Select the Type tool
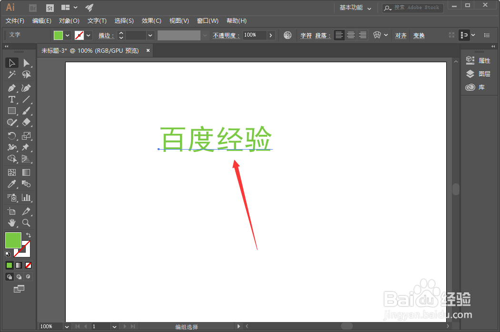The width and height of the screenshot is (500, 332). [x=12, y=100]
